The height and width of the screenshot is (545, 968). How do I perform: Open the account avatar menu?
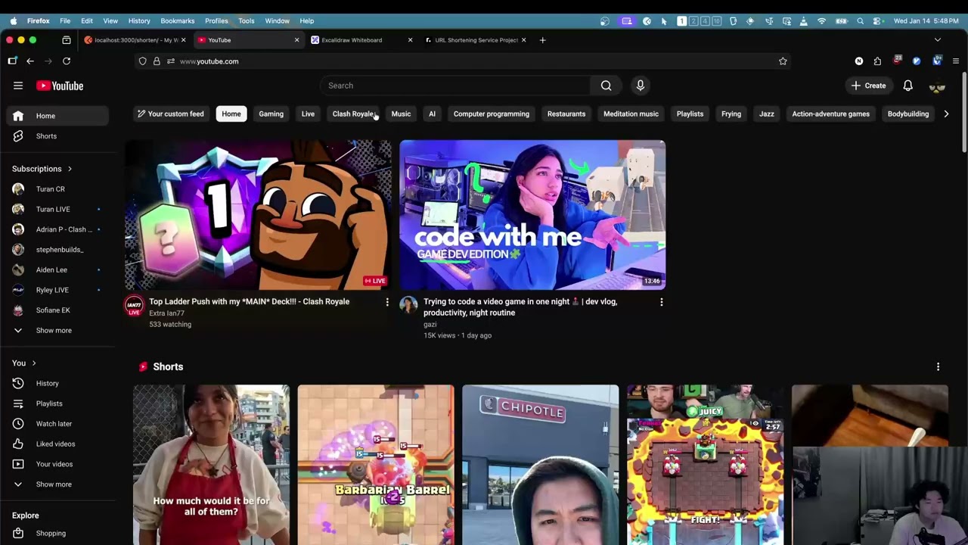937,86
